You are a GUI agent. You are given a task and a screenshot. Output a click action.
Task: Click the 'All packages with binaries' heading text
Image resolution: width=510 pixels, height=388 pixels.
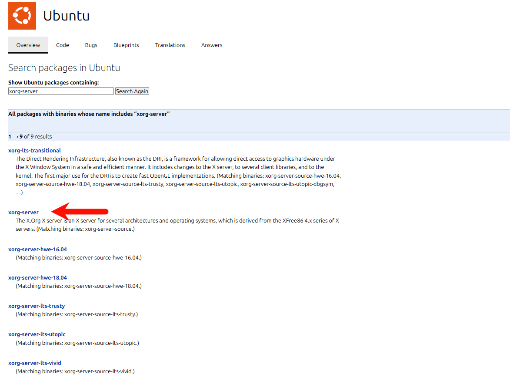[x=89, y=114]
